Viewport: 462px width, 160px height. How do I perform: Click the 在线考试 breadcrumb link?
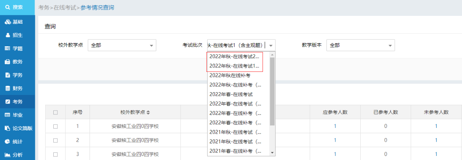pyautogui.click(x=65, y=8)
